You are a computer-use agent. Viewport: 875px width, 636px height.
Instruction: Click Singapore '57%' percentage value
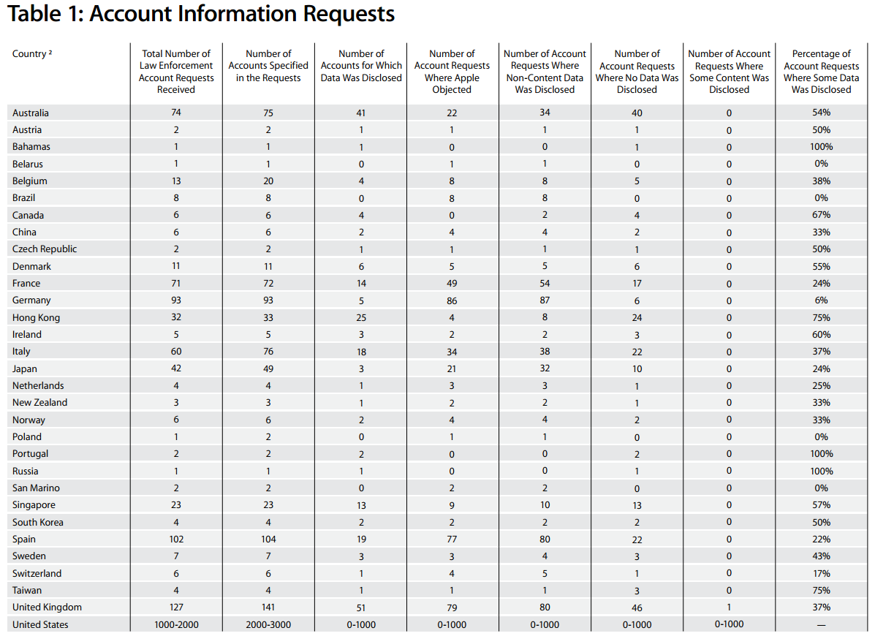(x=821, y=505)
